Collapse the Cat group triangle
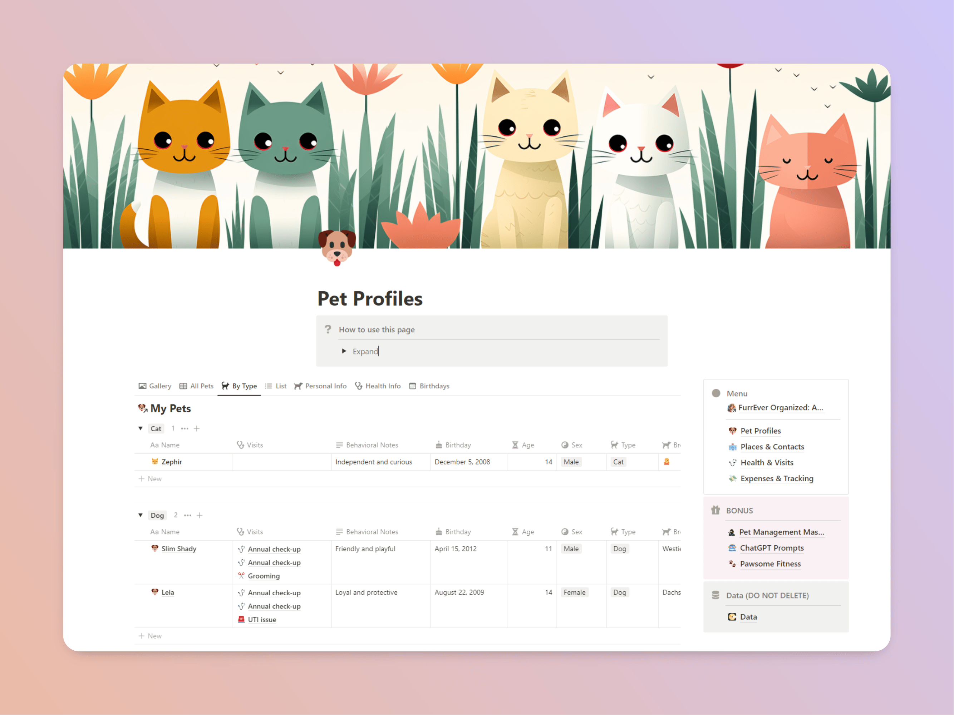The width and height of the screenshot is (954, 715). point(141,428)
